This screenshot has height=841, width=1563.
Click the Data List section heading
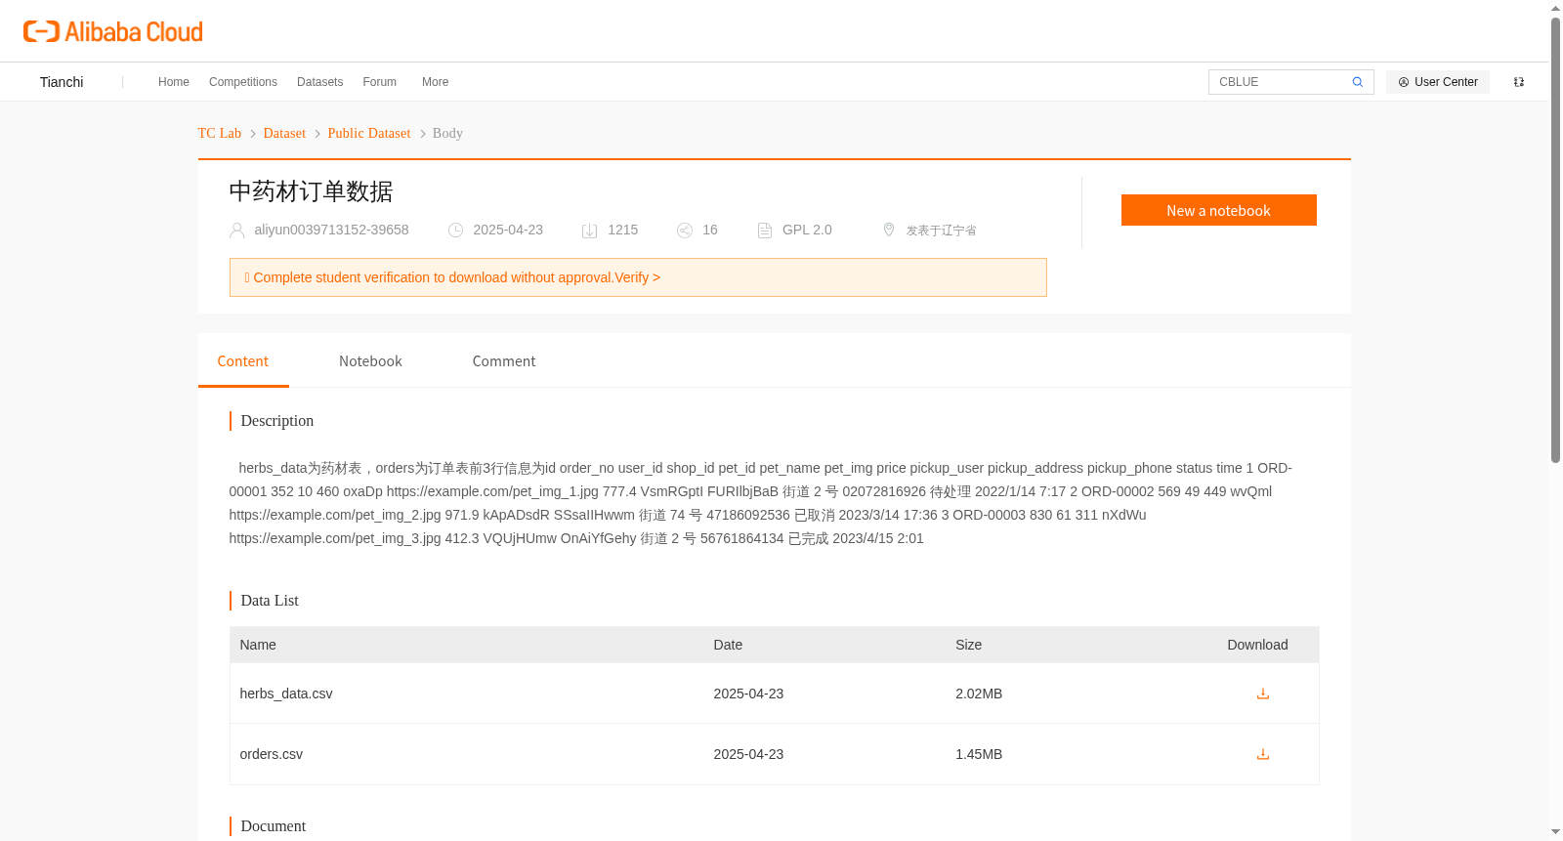pos(270,601)
